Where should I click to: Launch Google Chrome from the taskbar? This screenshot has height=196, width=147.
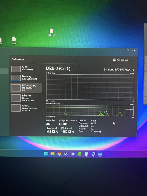(x=59, y=154)
